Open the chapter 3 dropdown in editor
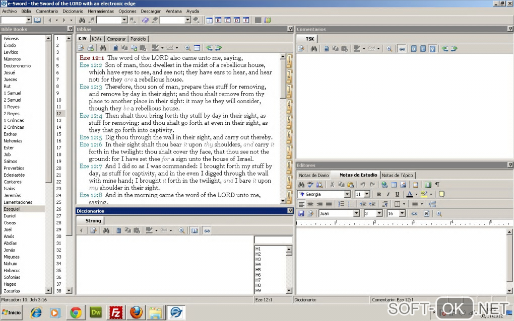514x321 pixels. coord(379,214)
